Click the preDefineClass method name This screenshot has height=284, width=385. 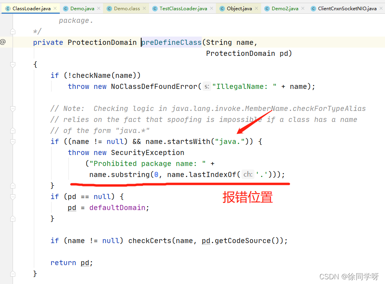click(171, 42)
